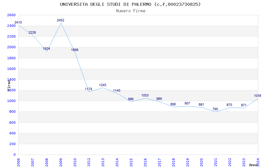The width and height of the screenshot is (261, 168).
Task: Click x-axis year label 2018
Action: point(173,163)
